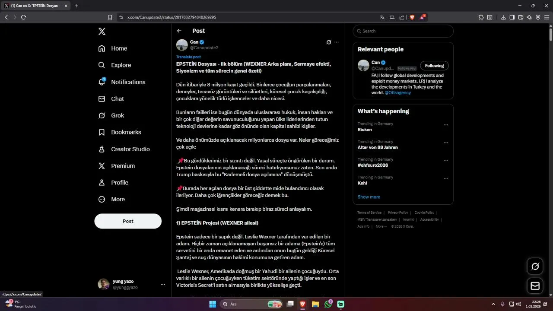Open the Kehl trending topic
The height and width of the screenshot is (311, 553).
pos(362,183)
